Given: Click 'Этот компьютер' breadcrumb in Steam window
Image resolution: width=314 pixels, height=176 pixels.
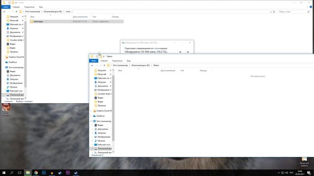Looking at the screenshot, I should point(120,66).
